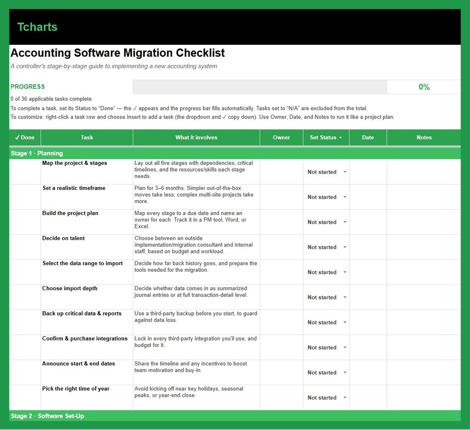The height and width of the screenshot is (430, 470).
Task: Open status dropdown for Decide on talent
Action: tap(345, 247)
